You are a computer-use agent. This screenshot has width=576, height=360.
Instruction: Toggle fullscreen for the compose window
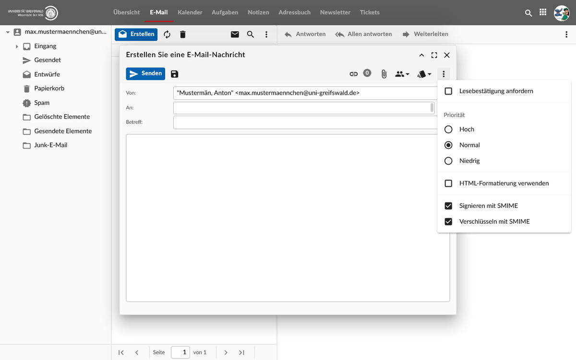point(434,55)
